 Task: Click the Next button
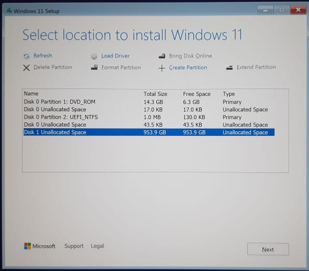[268, 249]
